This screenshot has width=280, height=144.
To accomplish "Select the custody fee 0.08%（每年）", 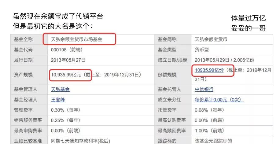I will [x=209, y=110].
